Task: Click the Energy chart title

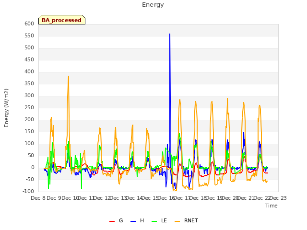Action: [153, 5]
